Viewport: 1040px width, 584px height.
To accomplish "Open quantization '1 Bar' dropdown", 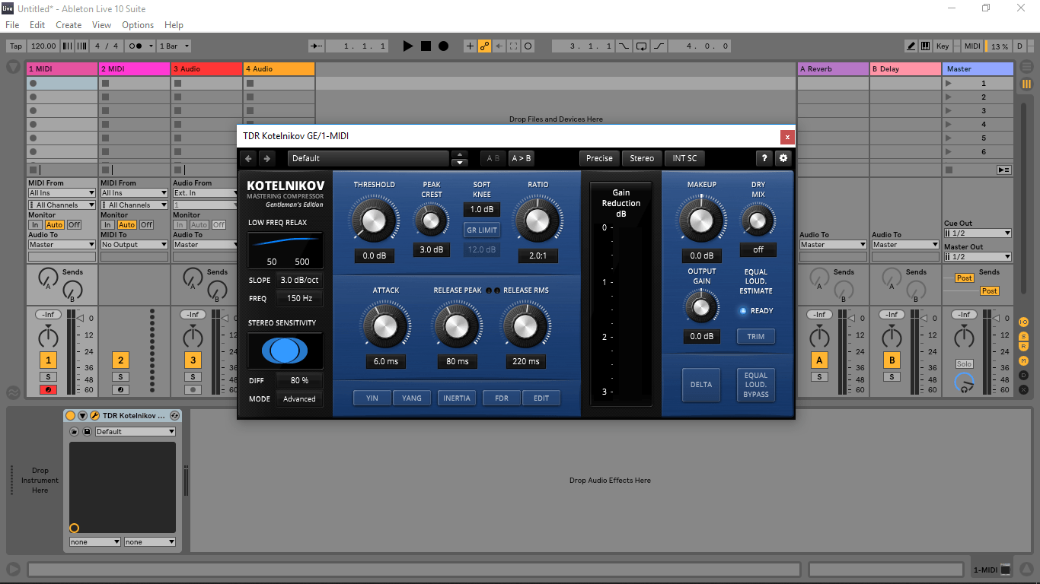I will click(174, 46).
